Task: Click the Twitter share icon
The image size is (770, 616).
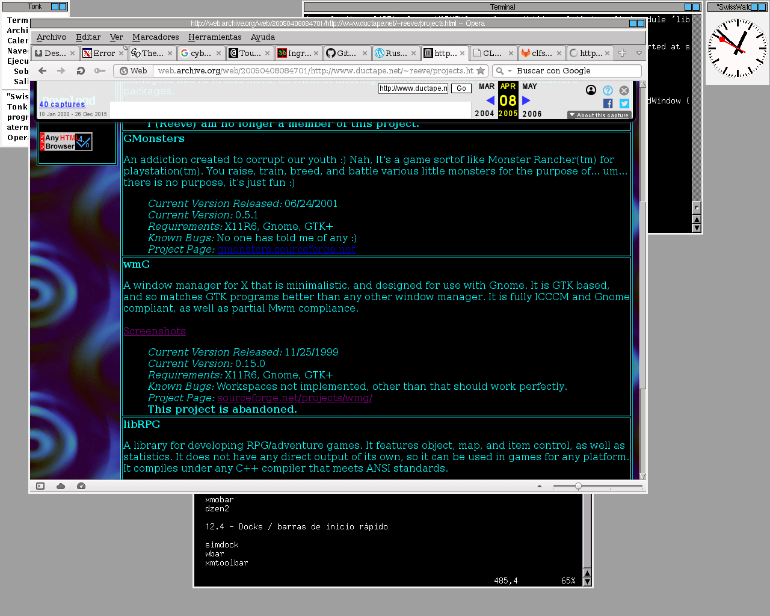Action: click(624, 103)
